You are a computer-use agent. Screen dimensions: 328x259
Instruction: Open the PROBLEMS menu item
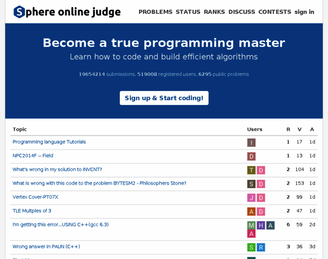(x=155, y=12)
